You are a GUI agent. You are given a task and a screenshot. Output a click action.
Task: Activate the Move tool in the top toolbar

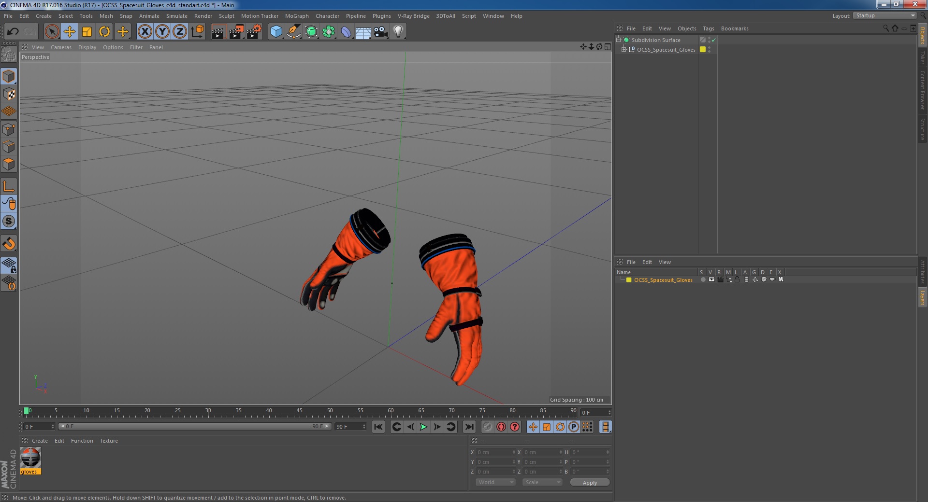(x=70, y=32)
